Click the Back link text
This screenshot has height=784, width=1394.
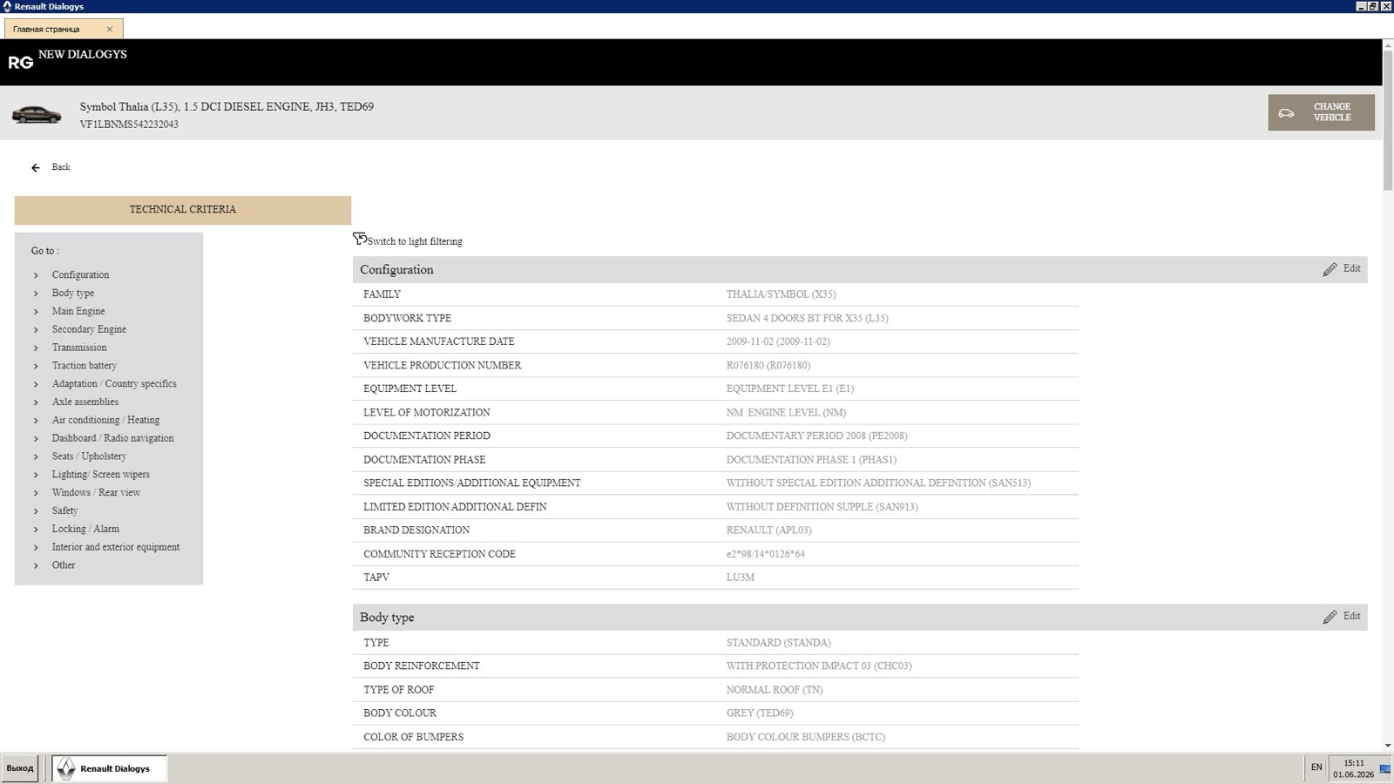point(61,167)
